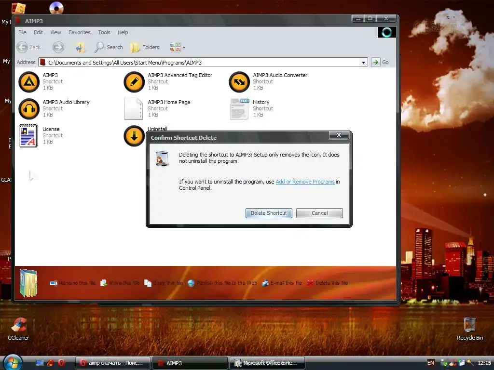Select the License document icon
Viewport: 494px width, 370px height.
[x=28, y=136]
